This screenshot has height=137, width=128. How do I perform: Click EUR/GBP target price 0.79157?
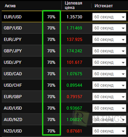tap(75, 97)
